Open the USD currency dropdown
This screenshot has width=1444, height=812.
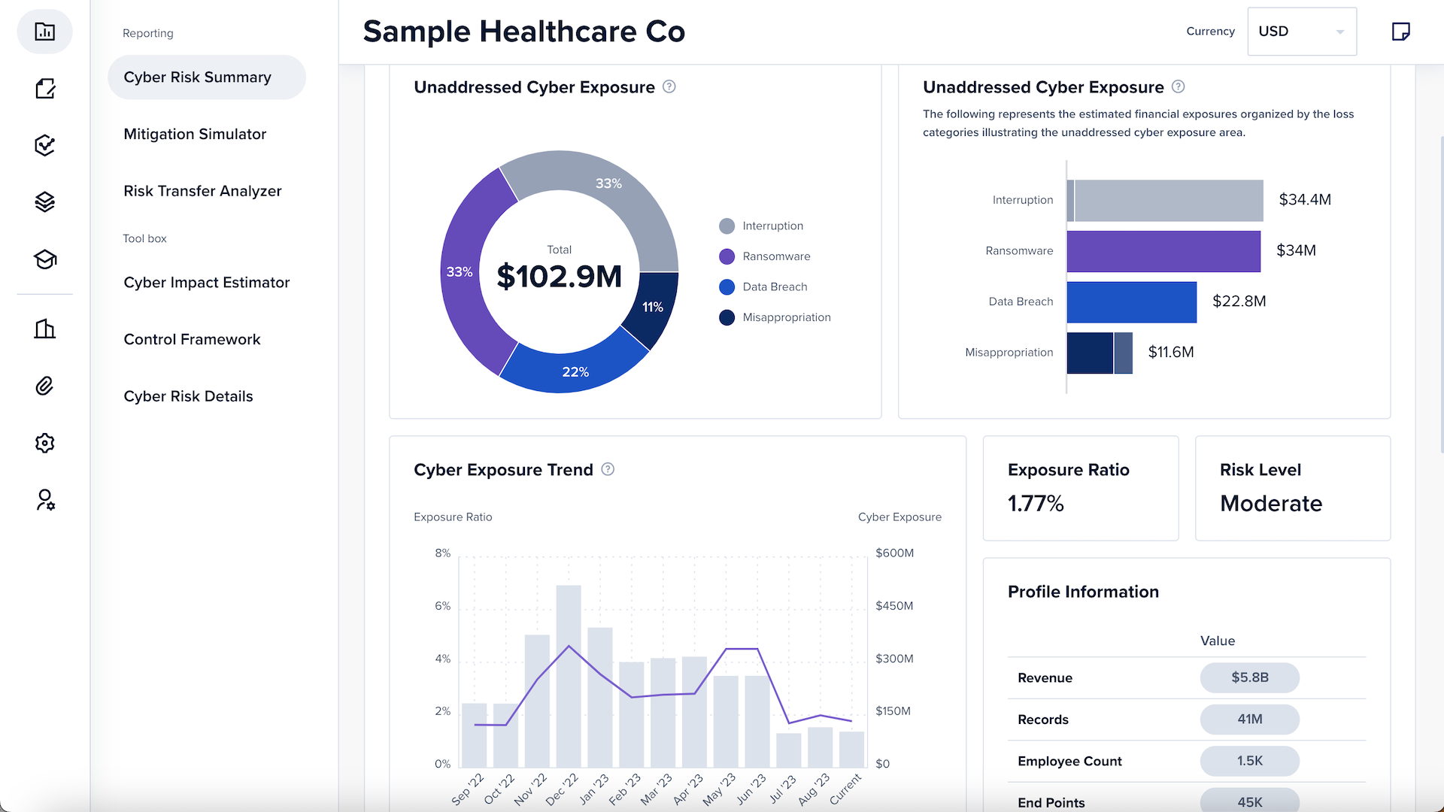tap(1301, 32)
